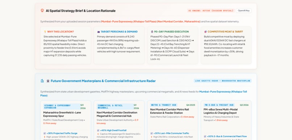Click the +30% Last-Mile Commuter Traffic label
This screenshot has height=140, width=292.
[171, 133]
